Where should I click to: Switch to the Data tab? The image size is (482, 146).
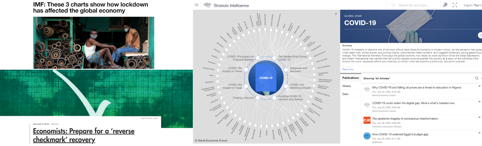click(345, 94)
